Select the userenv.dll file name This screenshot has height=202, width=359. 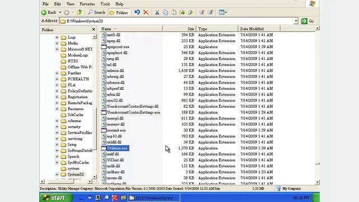coord(116,125)
